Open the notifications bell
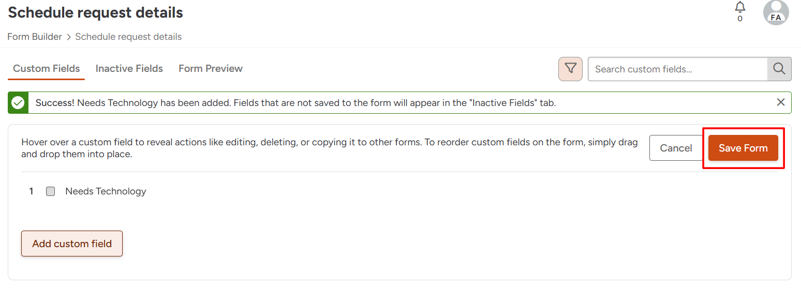801x288 pixels. (740, 8)
